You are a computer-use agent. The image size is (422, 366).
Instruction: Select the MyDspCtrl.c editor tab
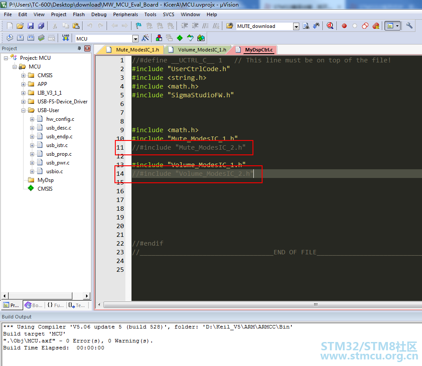click(x=255, y=50)
